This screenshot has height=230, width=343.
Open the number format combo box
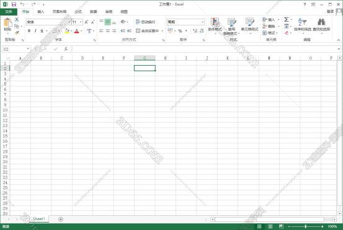coord(186,22)
